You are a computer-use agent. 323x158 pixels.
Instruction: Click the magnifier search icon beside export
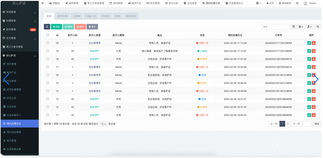[x=318, y=27]
